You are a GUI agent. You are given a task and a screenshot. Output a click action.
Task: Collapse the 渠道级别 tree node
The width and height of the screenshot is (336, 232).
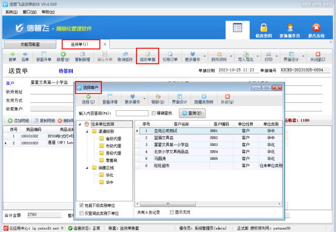click(87, 131)
